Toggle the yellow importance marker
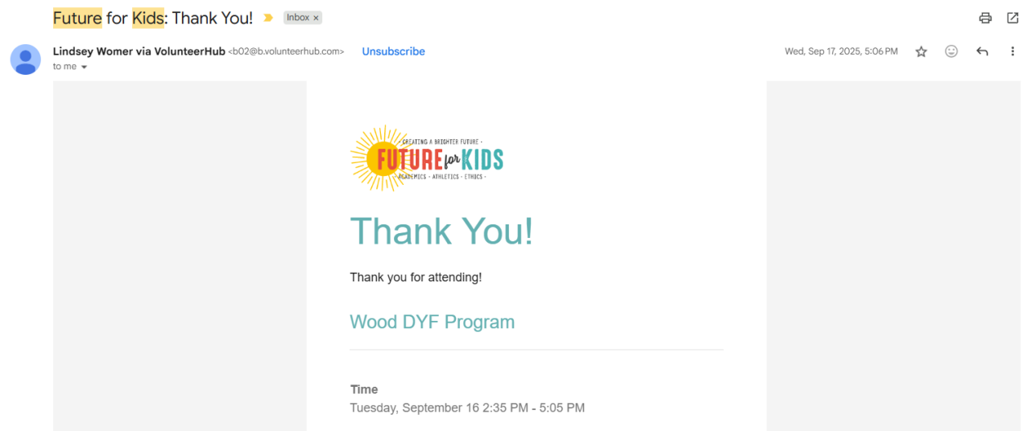Viewport: 1031px width, 431px height. point(269,18)
